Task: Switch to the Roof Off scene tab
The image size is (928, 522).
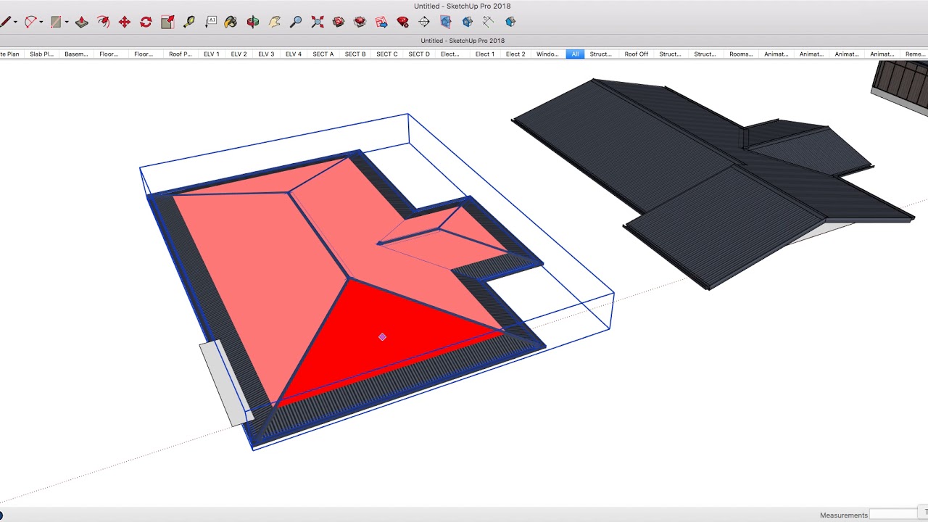Action: (637, 54)
